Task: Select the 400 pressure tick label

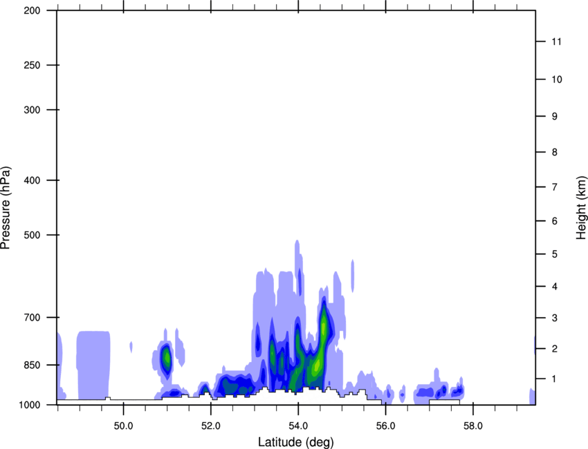Action: (32, 180)
